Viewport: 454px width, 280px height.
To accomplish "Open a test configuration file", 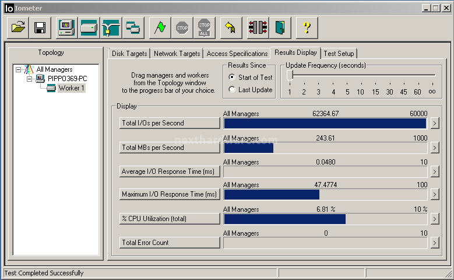I will point(18,28).
